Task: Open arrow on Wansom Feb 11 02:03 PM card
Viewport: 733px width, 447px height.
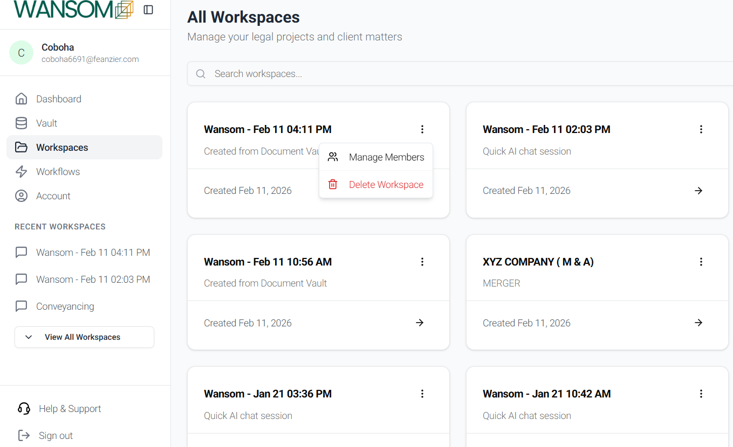Action: point(698,190)
